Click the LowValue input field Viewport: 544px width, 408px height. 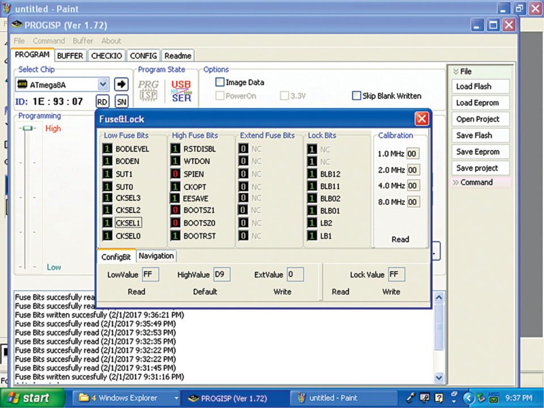(150, 275)
